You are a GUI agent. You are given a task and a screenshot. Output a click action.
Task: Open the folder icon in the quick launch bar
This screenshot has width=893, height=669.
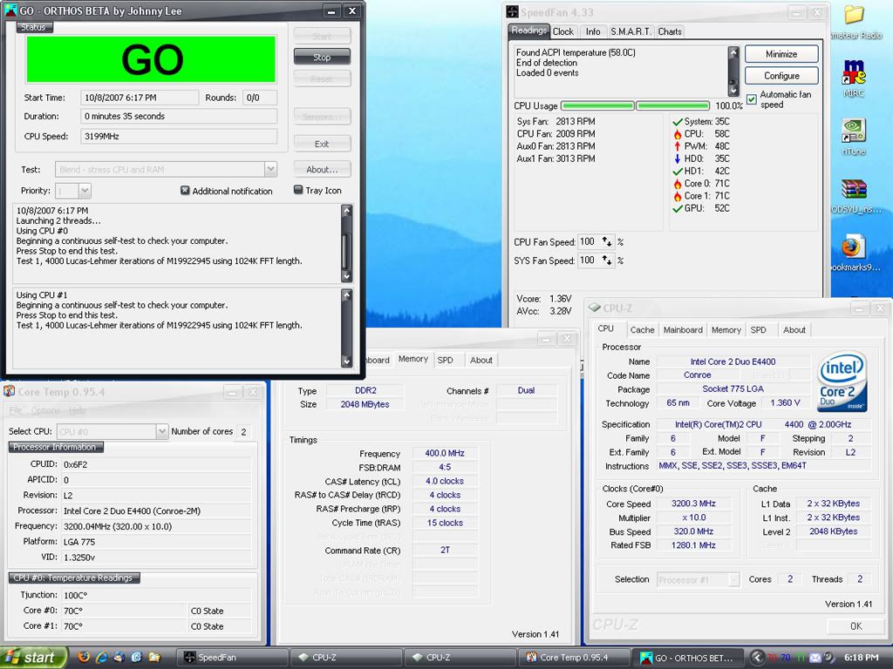(x=154, y=657)
